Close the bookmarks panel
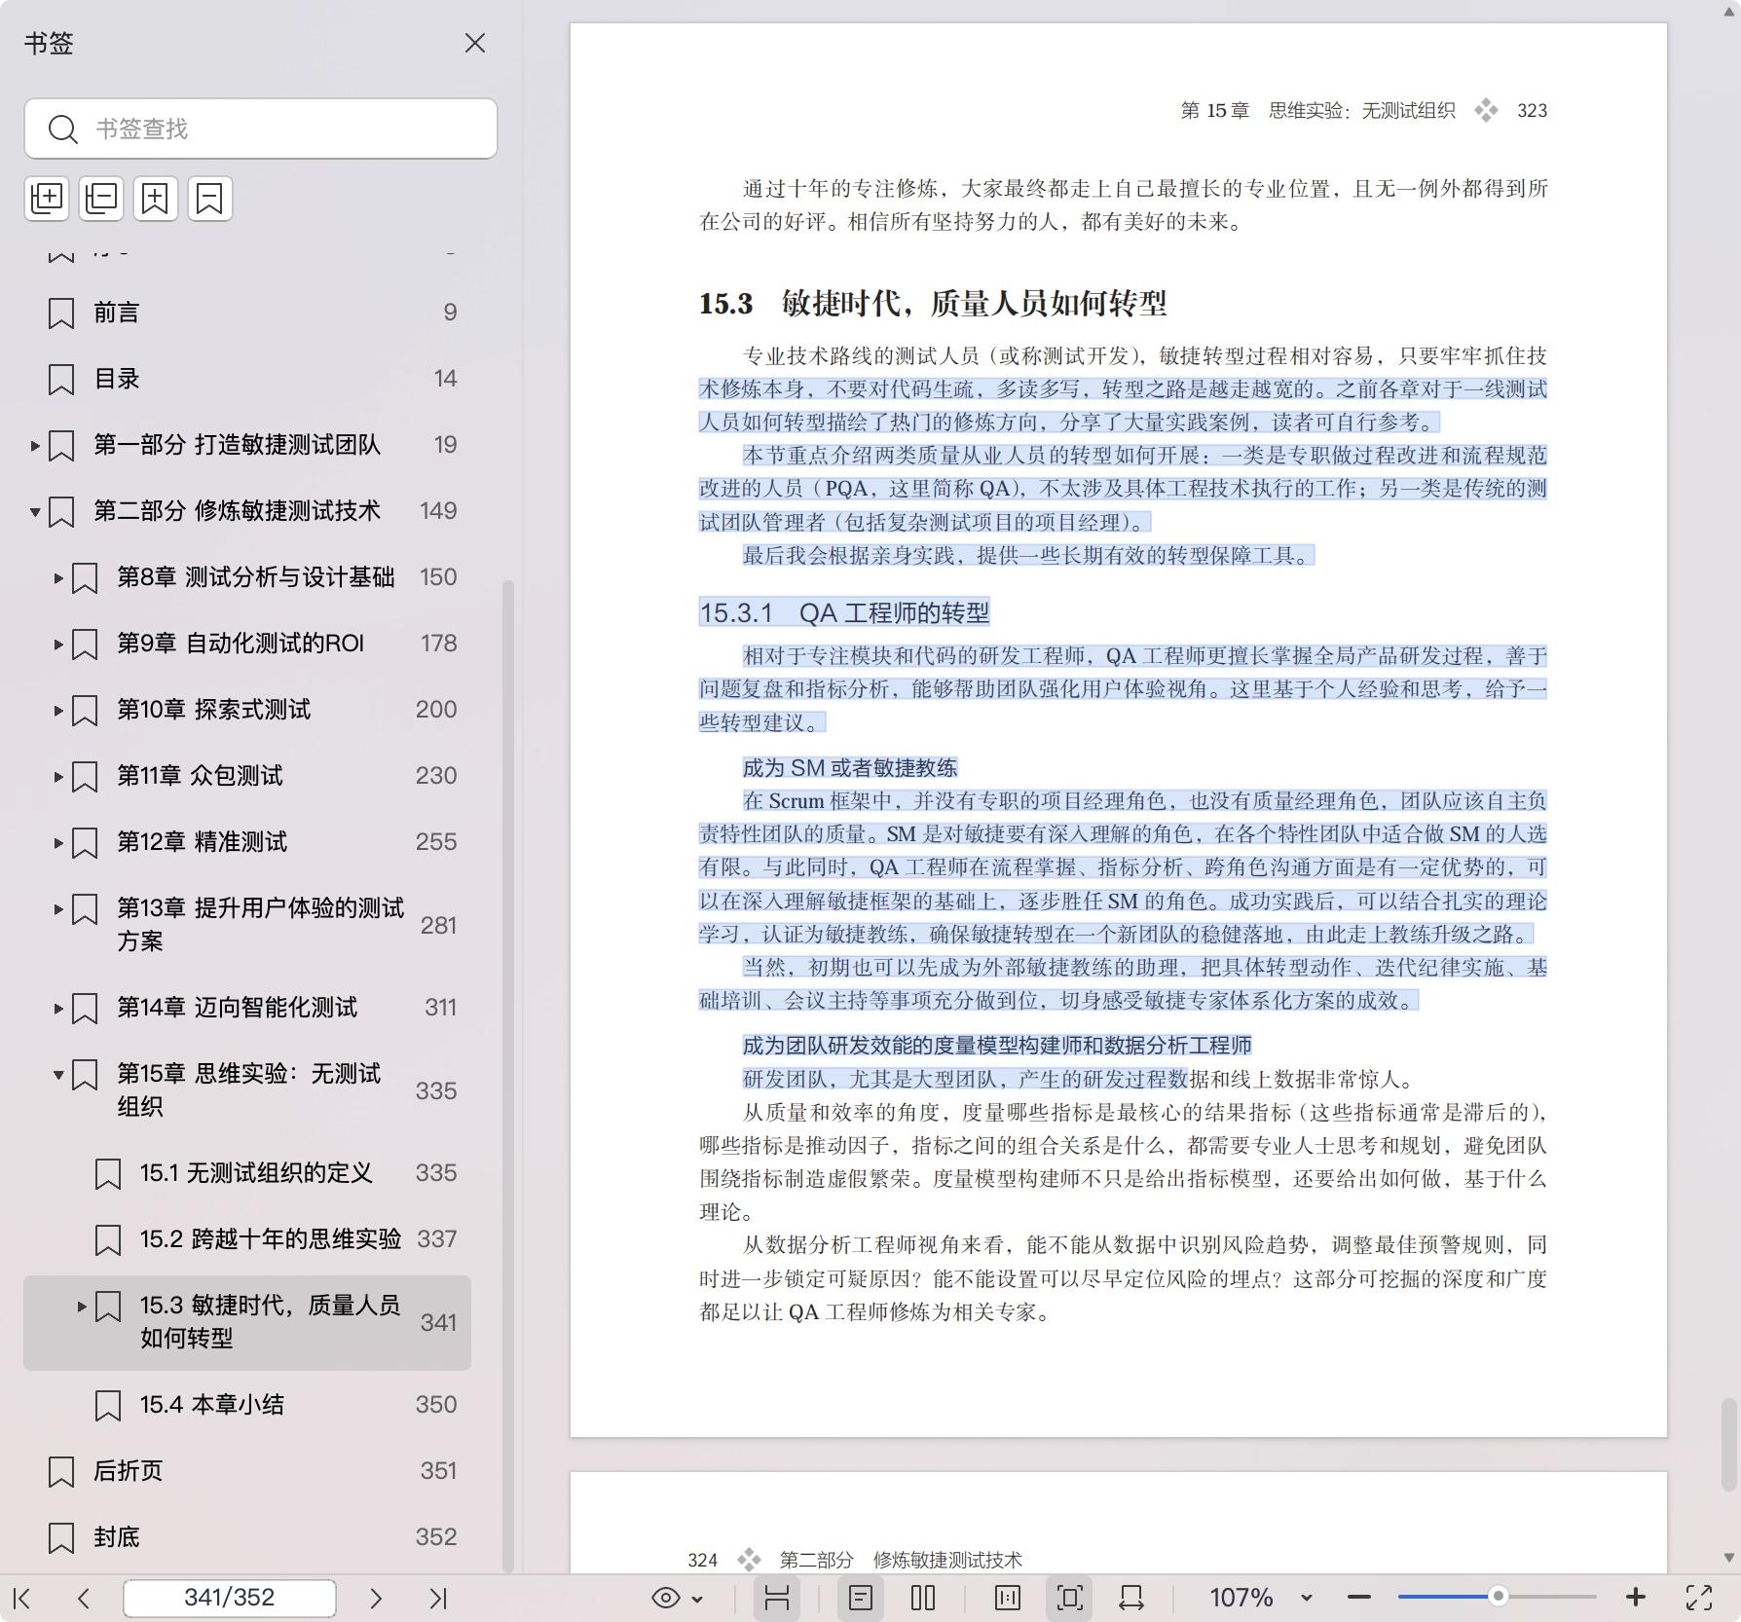This screenshot has height=1622, width=1741. click(x=475, y=43)
